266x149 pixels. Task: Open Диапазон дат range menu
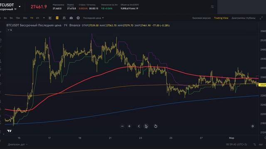(17, 144)
